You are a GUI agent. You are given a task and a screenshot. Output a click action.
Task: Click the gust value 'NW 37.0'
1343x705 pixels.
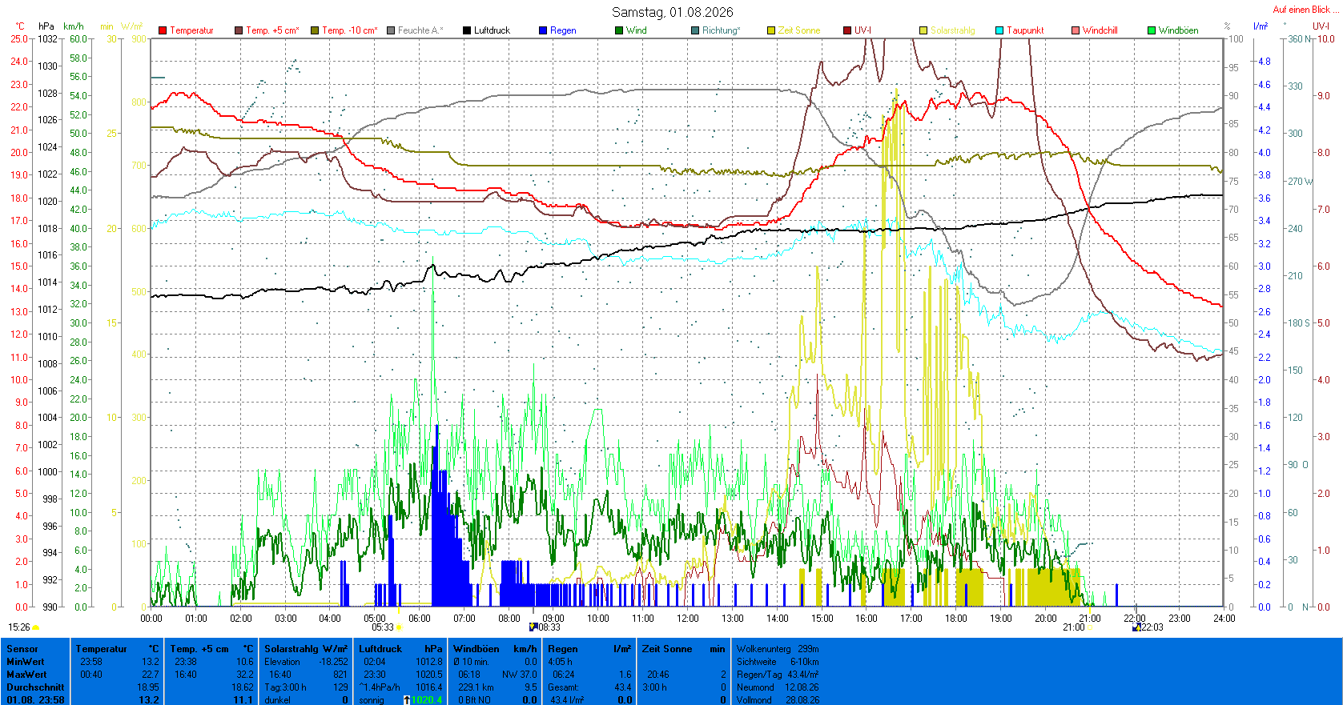[x=520, y=675]
